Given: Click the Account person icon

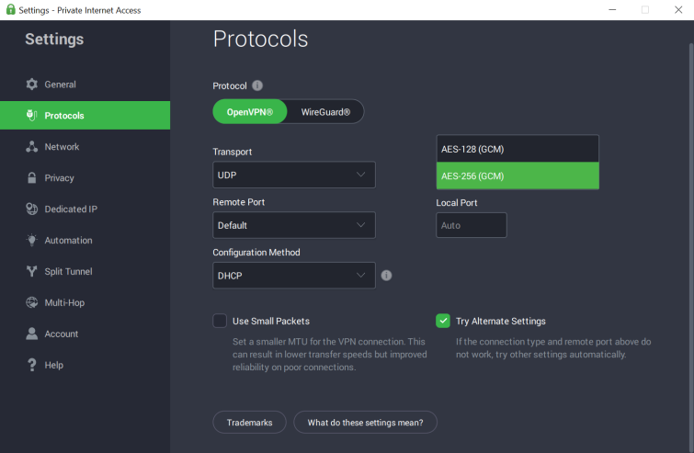Looking at the screenshot, I should coord(32,334).
